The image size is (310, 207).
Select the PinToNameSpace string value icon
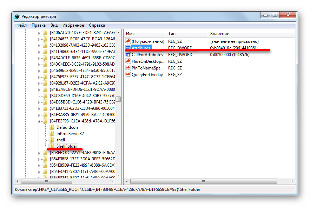(x=128, y=68)
